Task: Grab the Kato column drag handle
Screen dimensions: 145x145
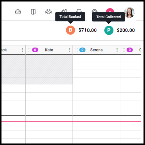Action: pyautogui.click(x=29, y=50)
